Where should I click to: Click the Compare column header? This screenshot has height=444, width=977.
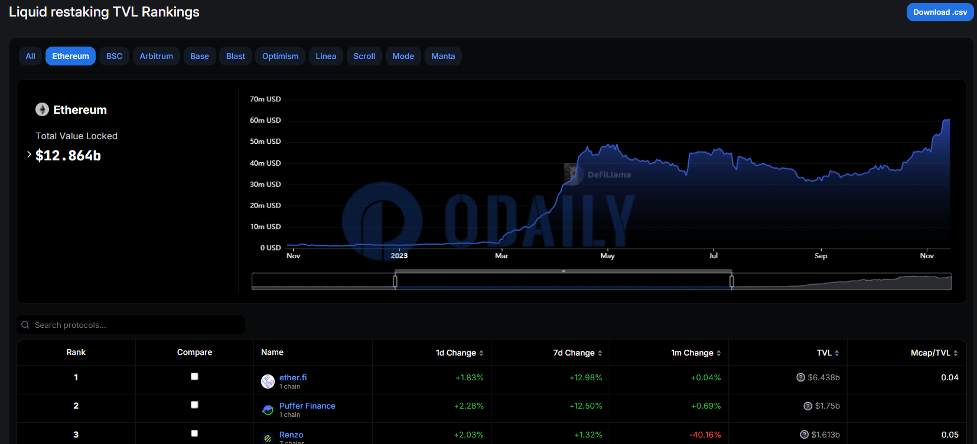194,352
